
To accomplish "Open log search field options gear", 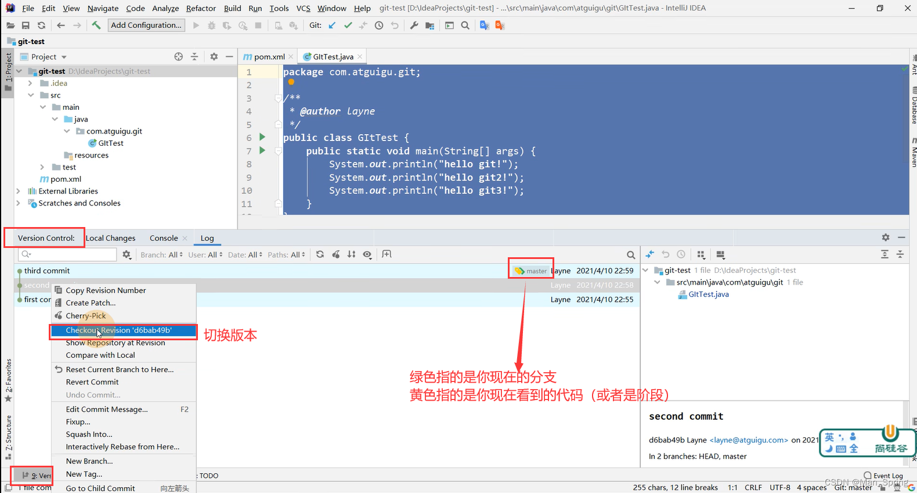I will click(127, 254).
